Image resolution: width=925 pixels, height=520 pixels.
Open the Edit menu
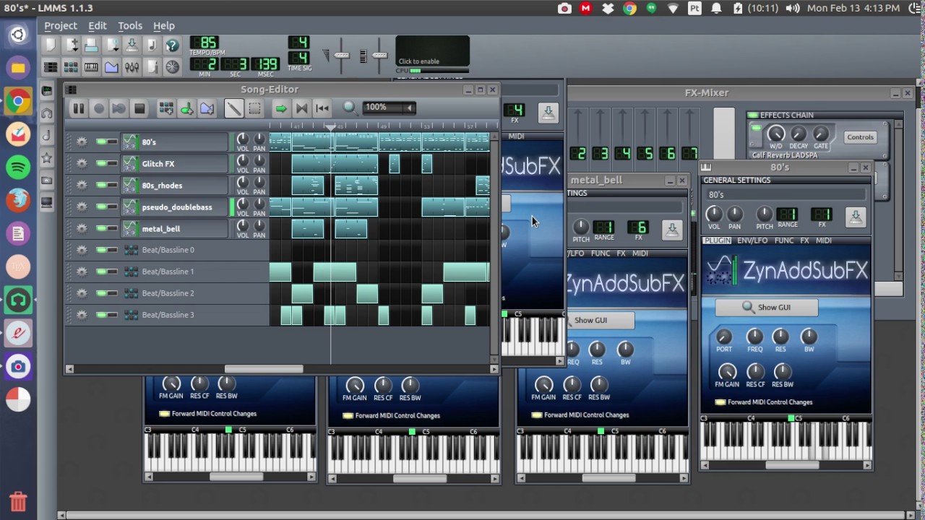[x=98, y=25]
